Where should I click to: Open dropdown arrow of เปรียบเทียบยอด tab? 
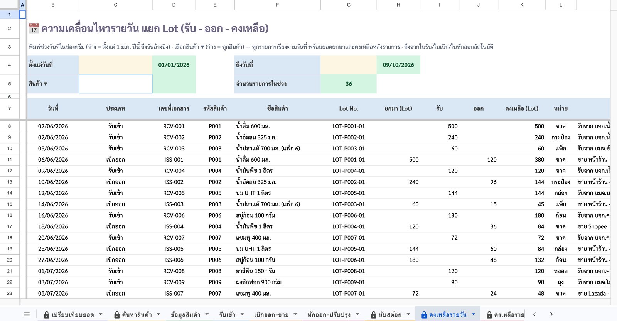coord(101,314)
